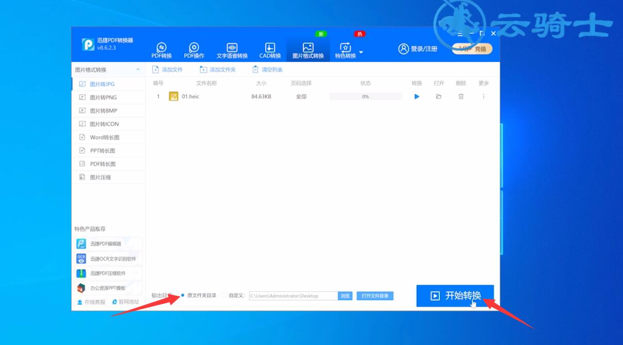Clear the list with 清空列表
623x345 pixels.
(x=267, y=70)
